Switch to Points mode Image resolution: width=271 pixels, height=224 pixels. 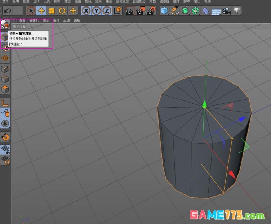[x=5, y=69]
